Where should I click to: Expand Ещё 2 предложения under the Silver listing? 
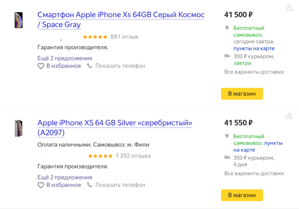(x=65, y=177)
